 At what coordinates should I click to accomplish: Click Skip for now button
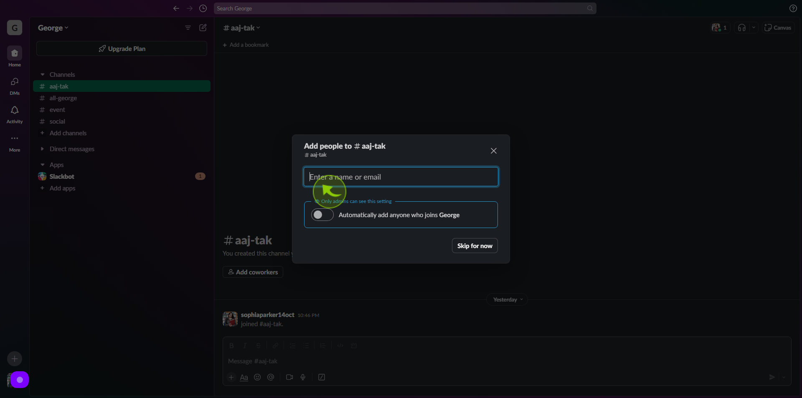[x=475, y=246]
